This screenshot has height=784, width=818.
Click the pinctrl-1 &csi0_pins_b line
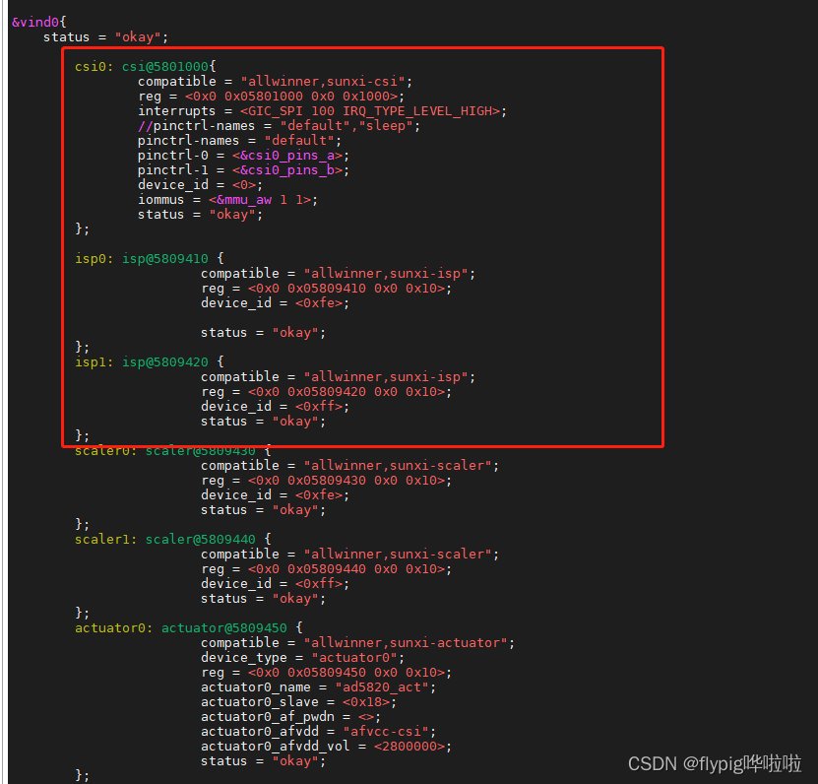coord(243,170)
